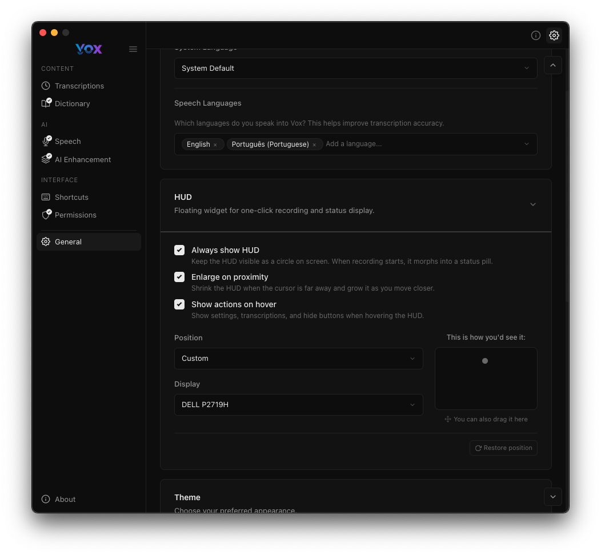The width and height of the screenshot is (601, 555).
Task: Open the About page
Action: pyautogui.click(x=65, y=499)
